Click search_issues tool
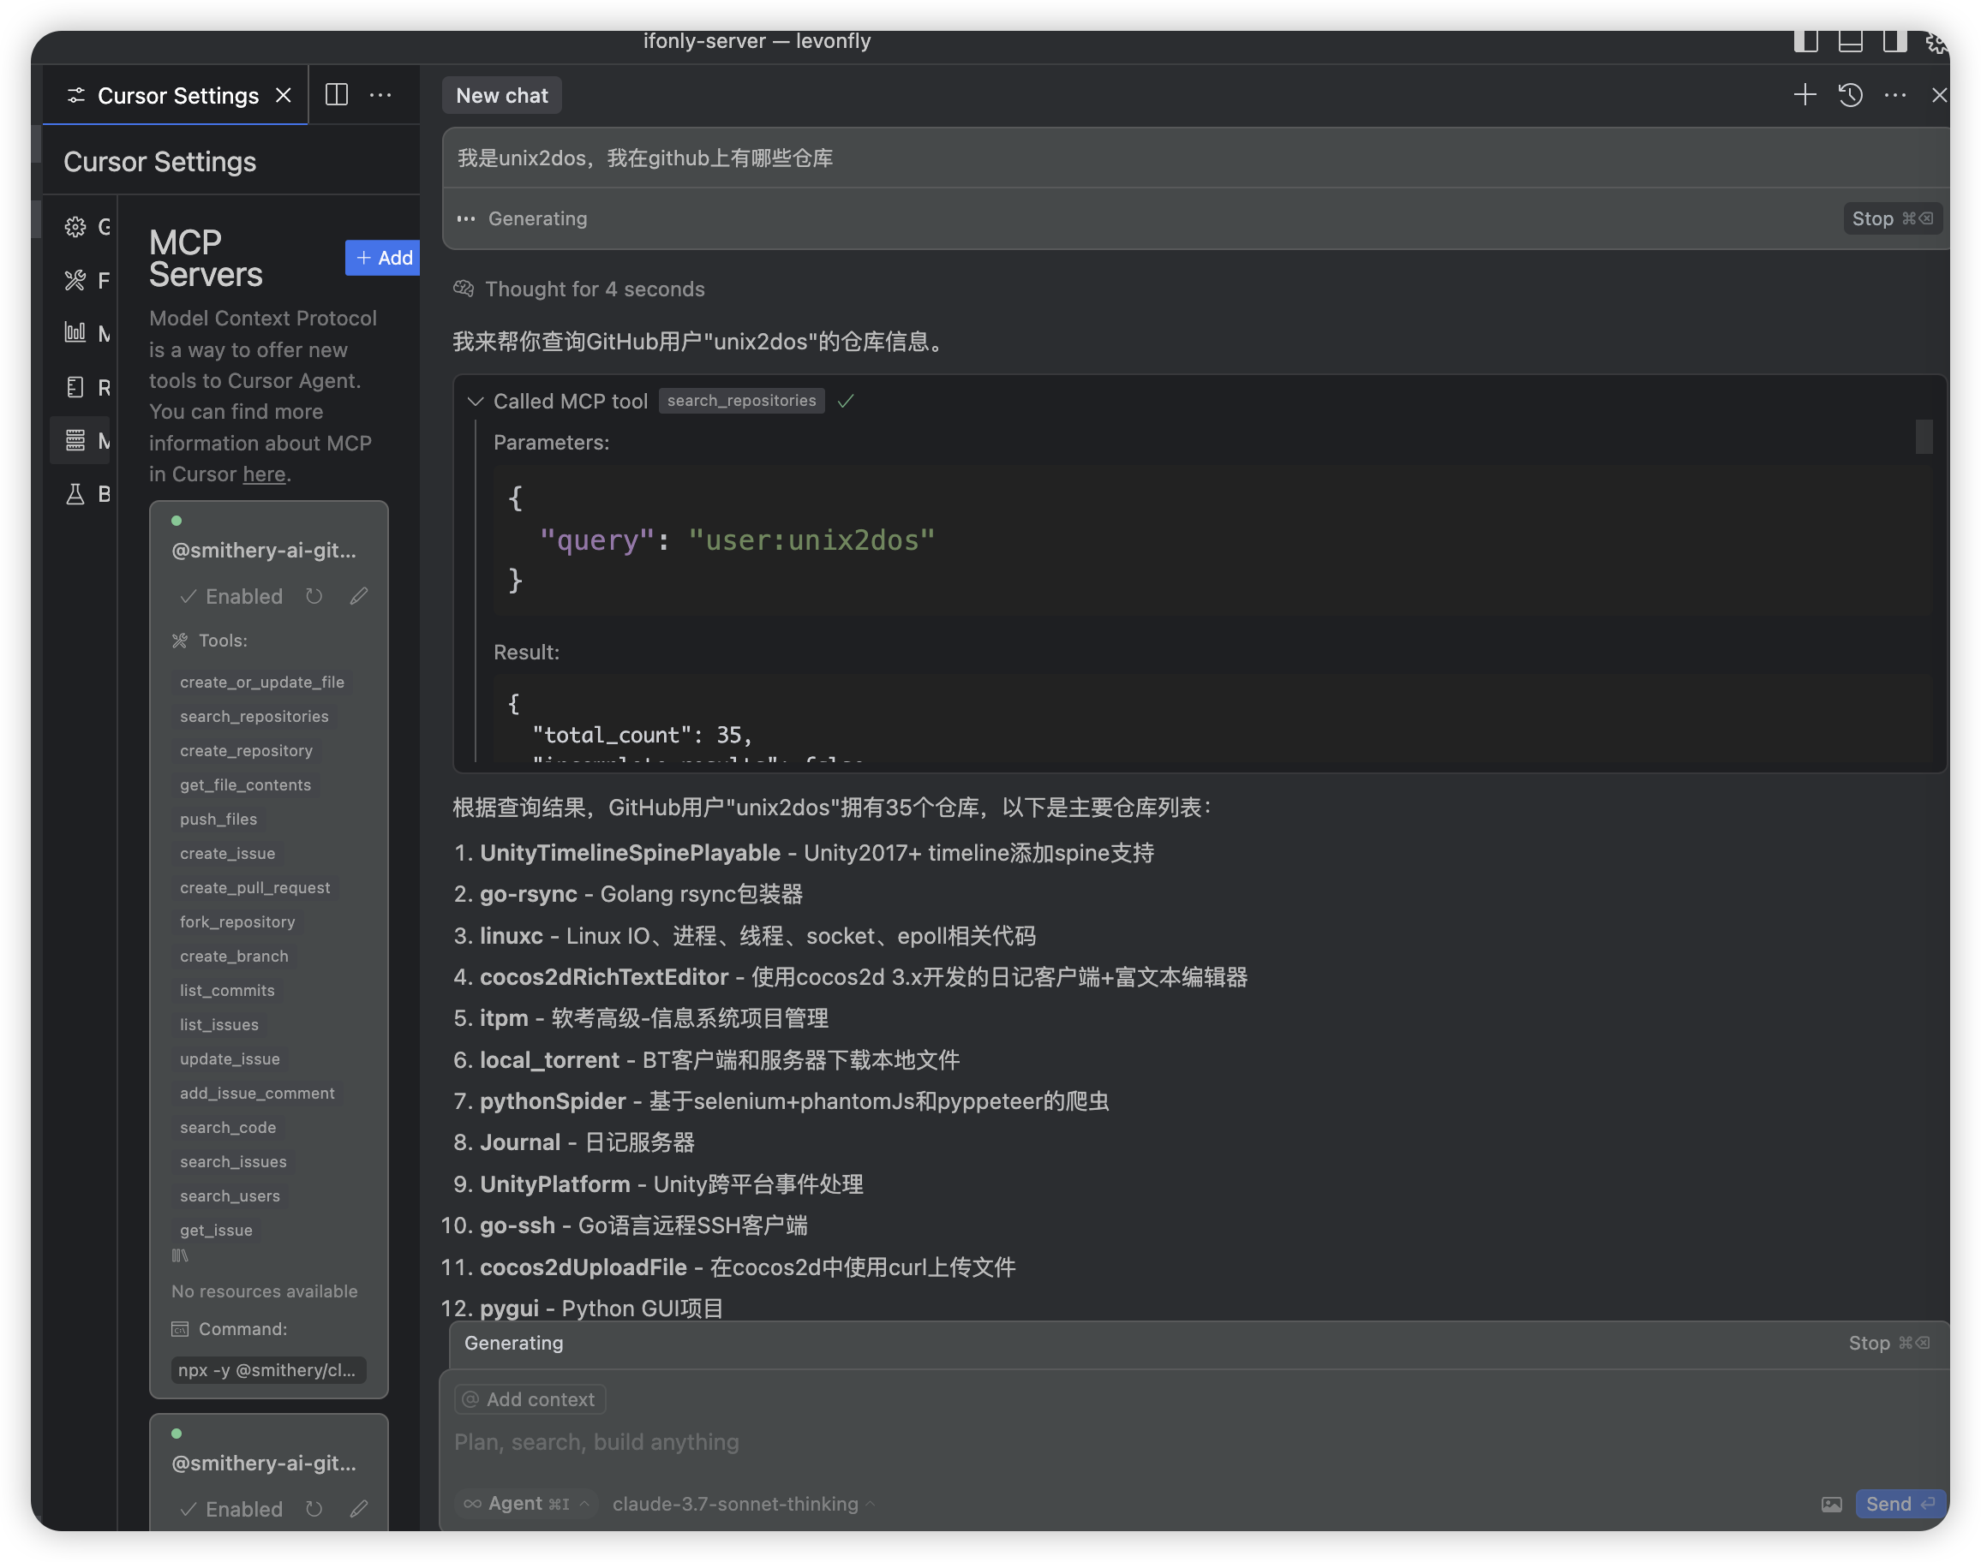The height and width of the screenshot is (1562, 1981). (x=233, y=1162)
